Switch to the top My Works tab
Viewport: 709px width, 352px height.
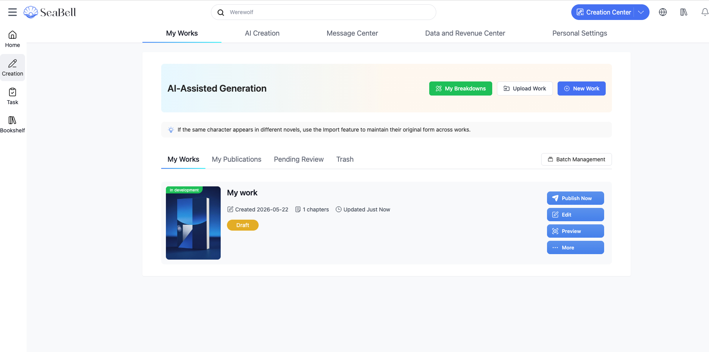point(182,33)
